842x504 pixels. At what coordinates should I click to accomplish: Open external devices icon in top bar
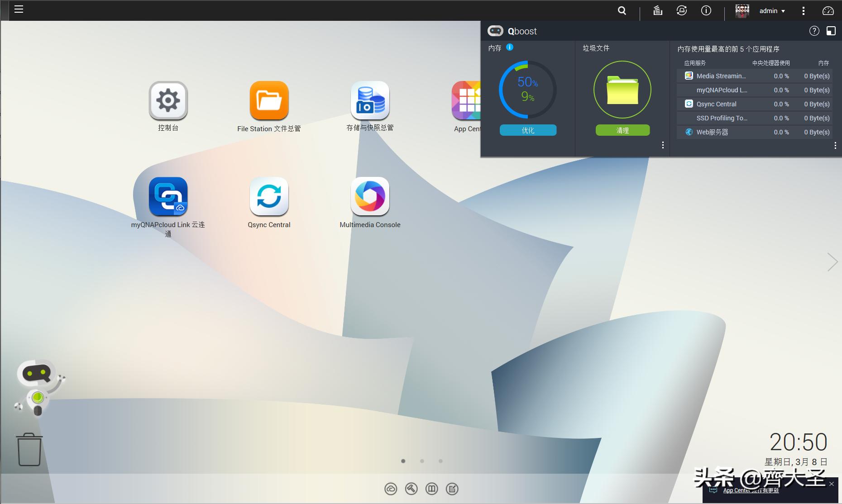click(x=682, y=11)
